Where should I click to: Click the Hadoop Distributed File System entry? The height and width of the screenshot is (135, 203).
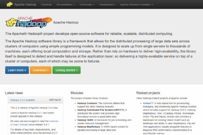(102, 113)
